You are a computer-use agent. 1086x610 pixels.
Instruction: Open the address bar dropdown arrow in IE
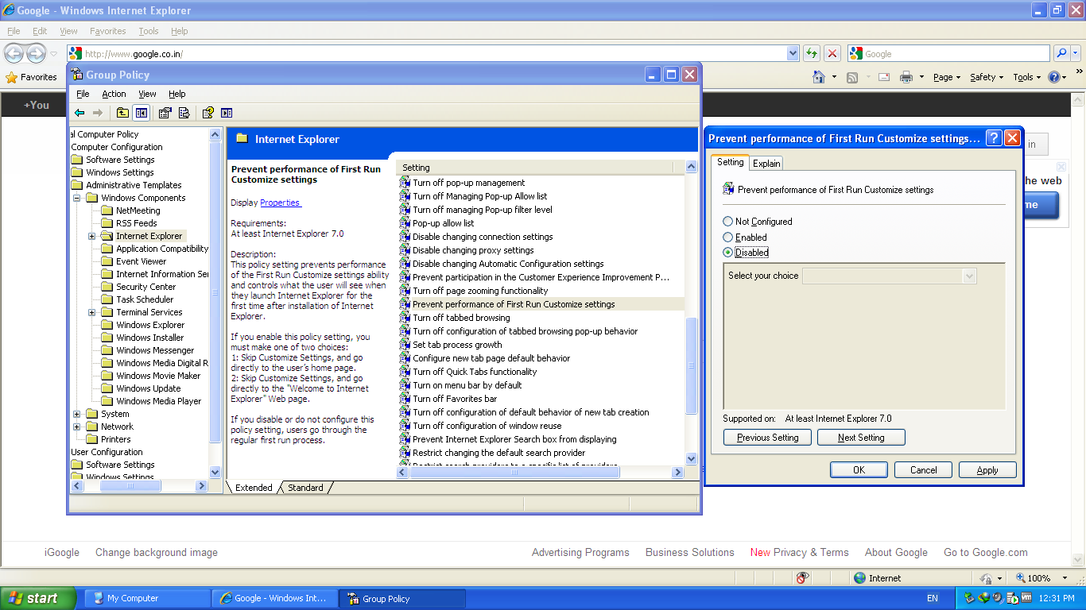793,53
